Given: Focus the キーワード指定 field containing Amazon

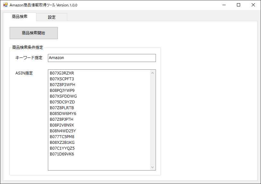Looking at the screenshot, I should tap(102, 58).
